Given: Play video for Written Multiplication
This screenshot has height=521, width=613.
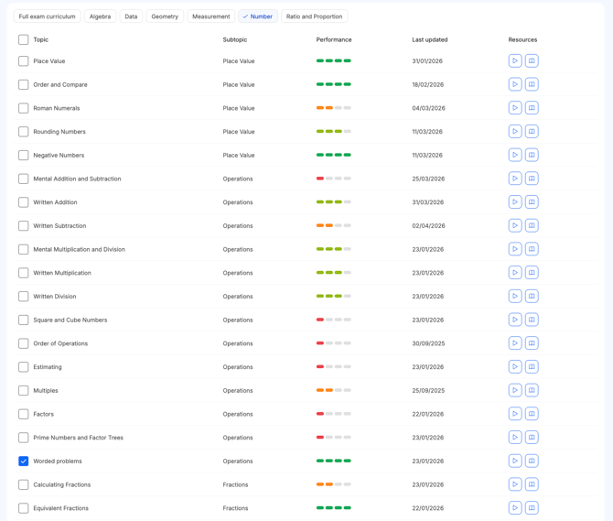Looking at the screenshot, I should point(515,272).
